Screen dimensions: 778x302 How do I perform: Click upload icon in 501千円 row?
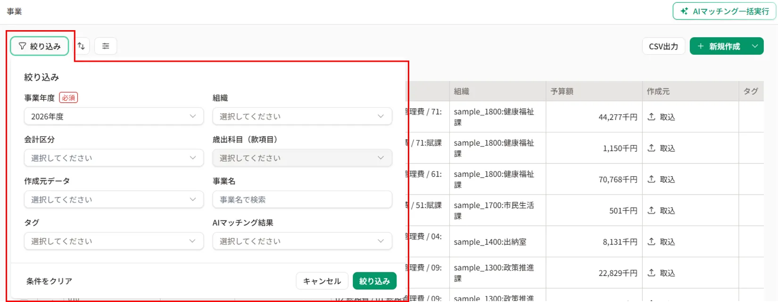point(652,210)
